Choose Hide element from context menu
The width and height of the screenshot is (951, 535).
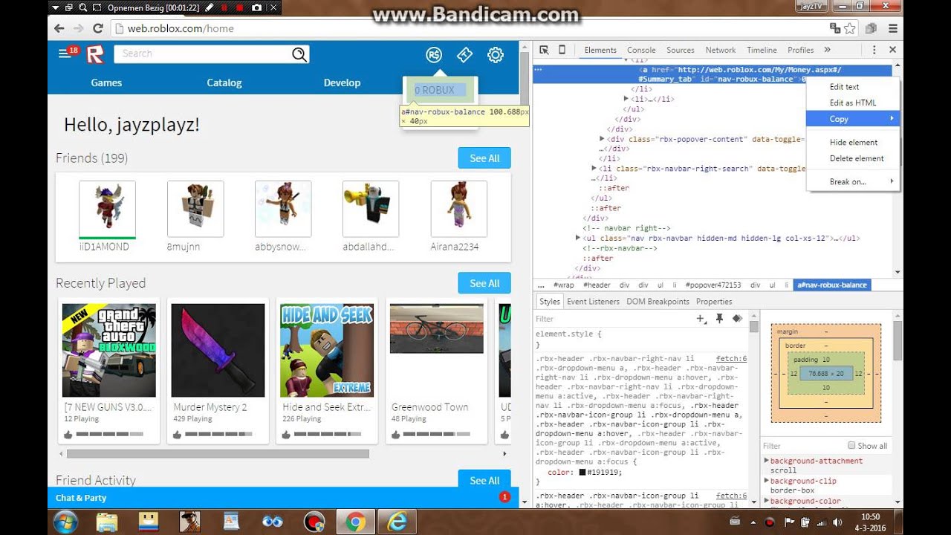[853, 142]
